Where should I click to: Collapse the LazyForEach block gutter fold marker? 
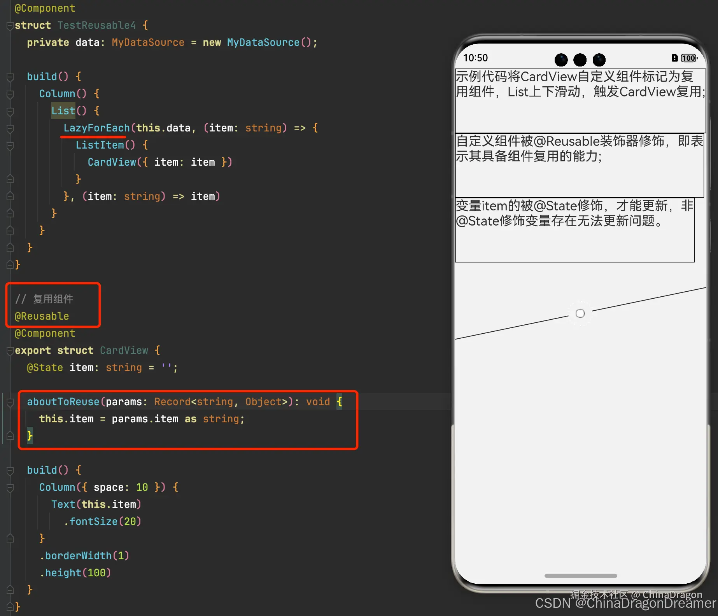click(x=10, y=128)
